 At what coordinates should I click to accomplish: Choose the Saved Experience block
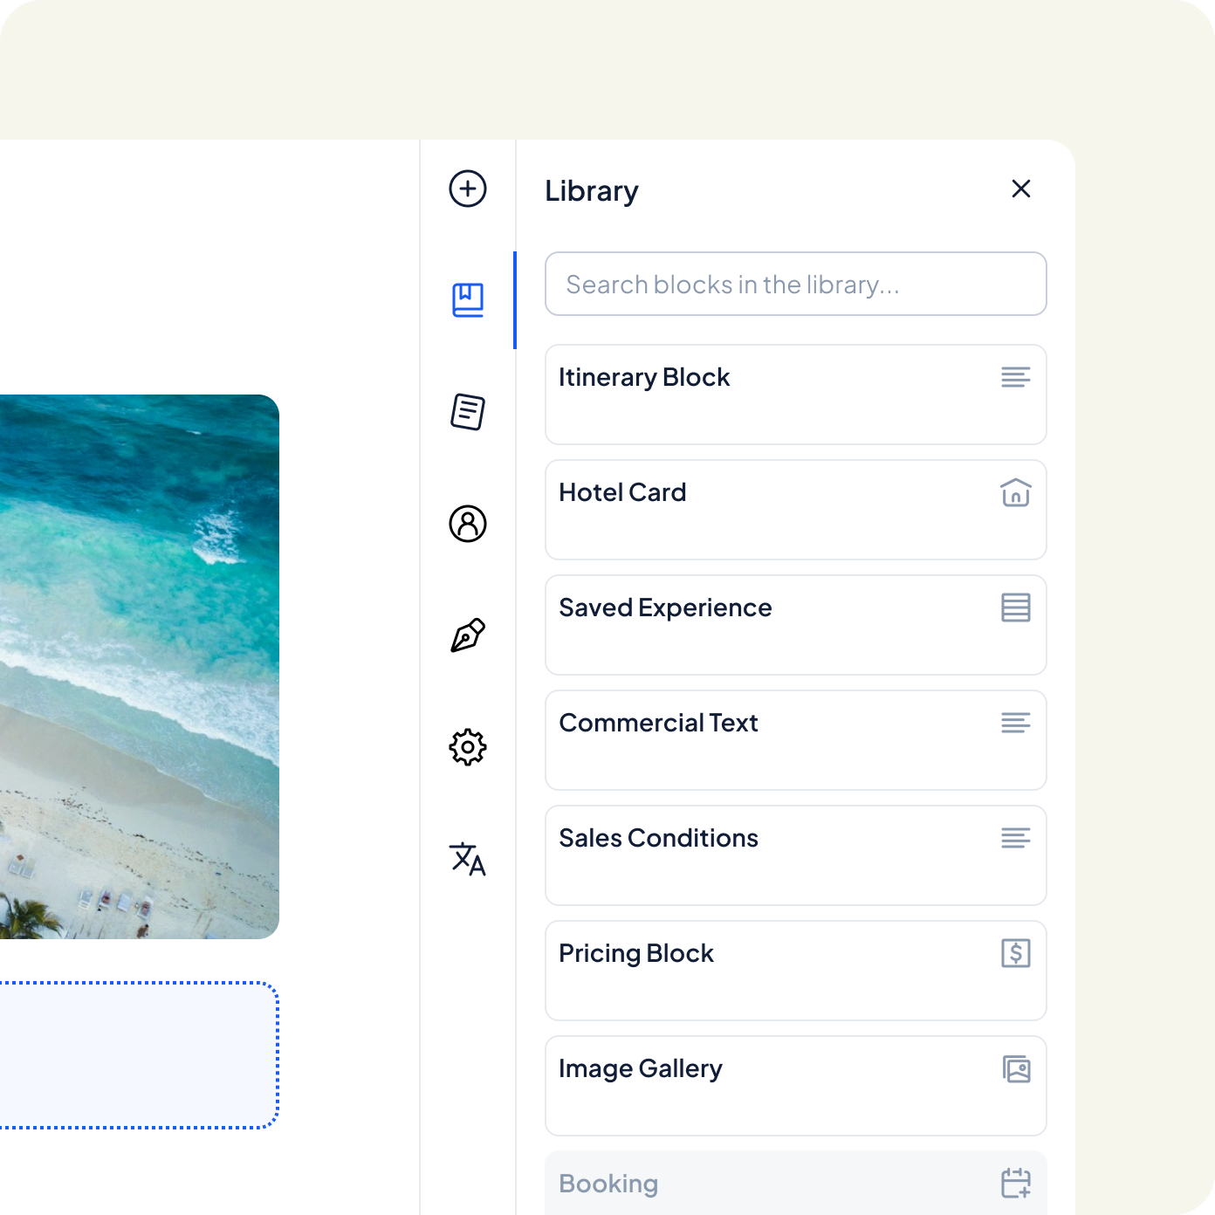(x=796, y=625)
